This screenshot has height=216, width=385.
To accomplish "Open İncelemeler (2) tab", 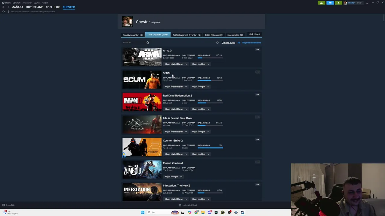I will point(235,35).
